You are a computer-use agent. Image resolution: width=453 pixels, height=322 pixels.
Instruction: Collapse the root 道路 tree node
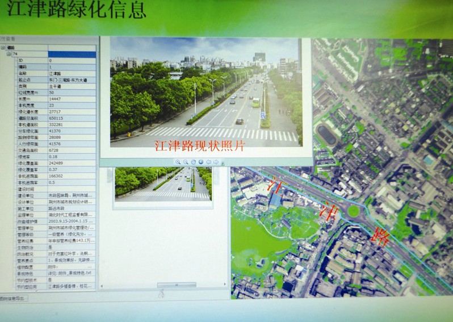pos(3,48)
